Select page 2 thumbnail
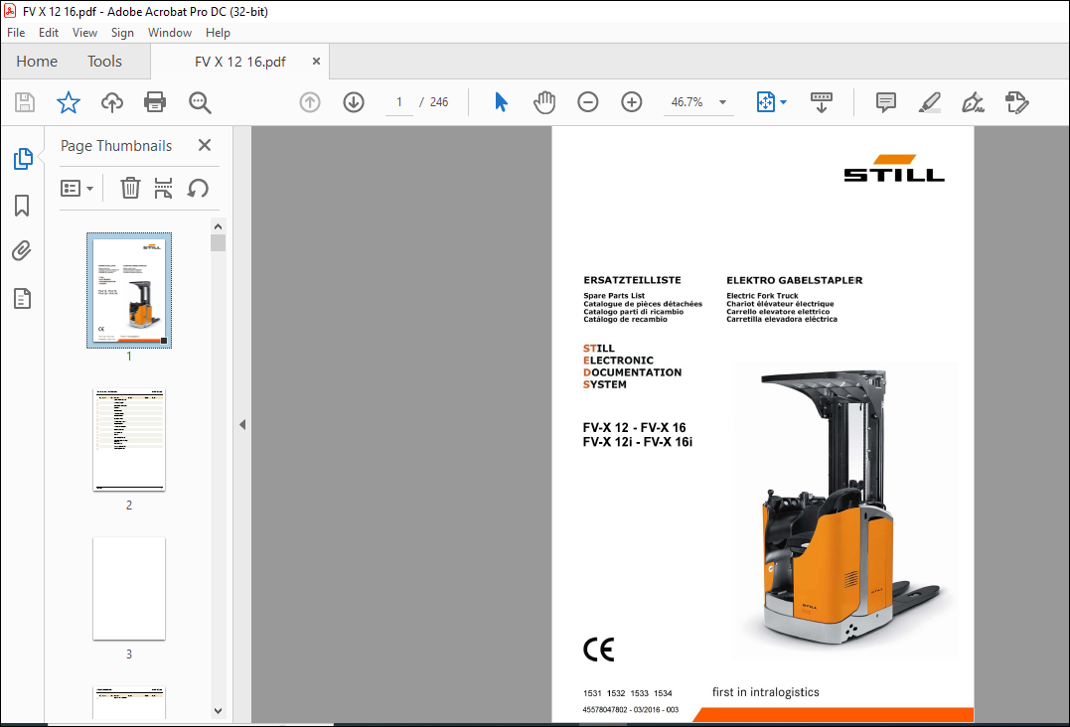Image resolution: width=1070 pixels, height=727 pixels. 129,440
